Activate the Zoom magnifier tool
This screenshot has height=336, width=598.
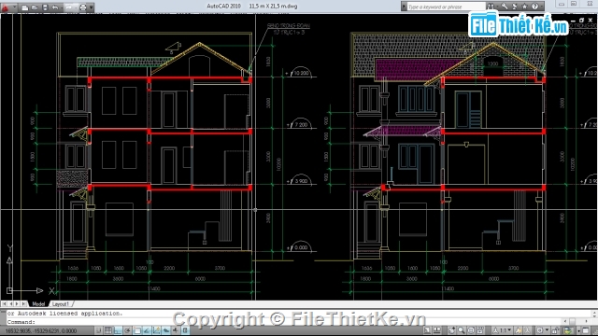pos(462,330)
